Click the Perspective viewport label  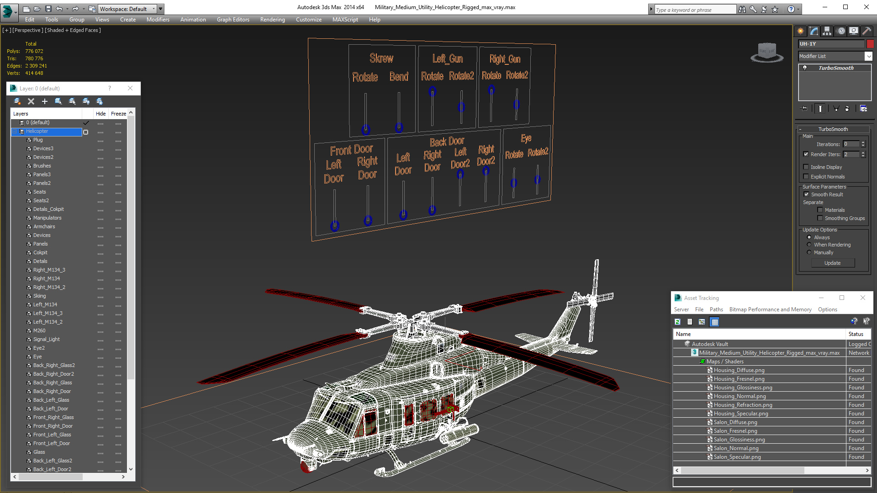click(28, 30)
